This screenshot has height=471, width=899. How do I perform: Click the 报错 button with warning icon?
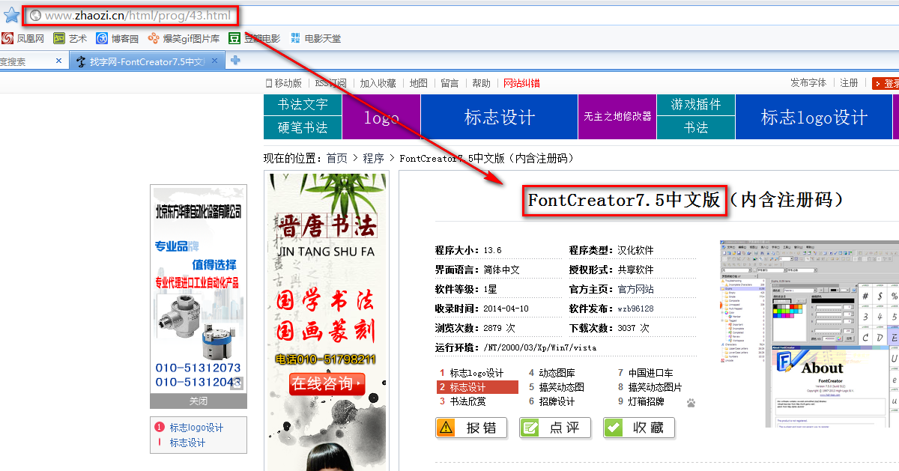click(x=471, y=428)
